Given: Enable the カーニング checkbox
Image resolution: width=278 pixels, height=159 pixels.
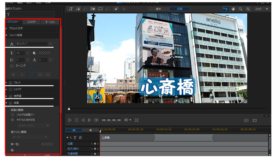Looking at the screenshot, I should click(12, 66).
